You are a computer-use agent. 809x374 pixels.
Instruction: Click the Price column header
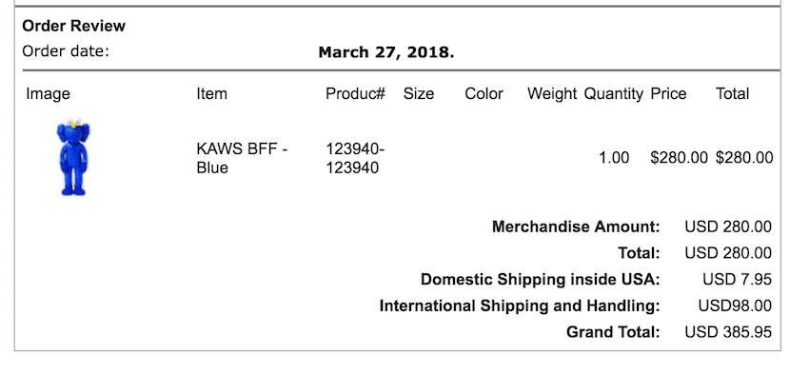668,94
